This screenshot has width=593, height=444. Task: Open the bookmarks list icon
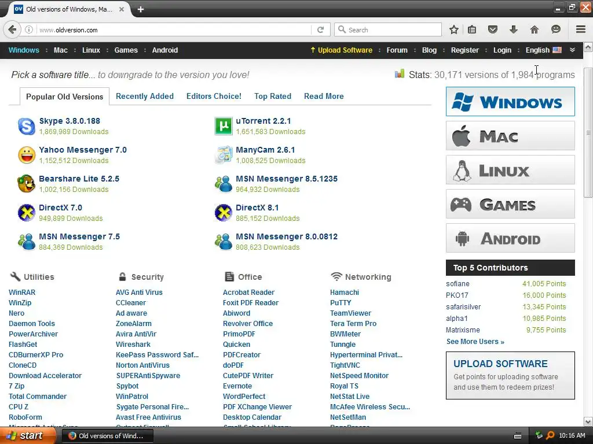tap(472, 29)
